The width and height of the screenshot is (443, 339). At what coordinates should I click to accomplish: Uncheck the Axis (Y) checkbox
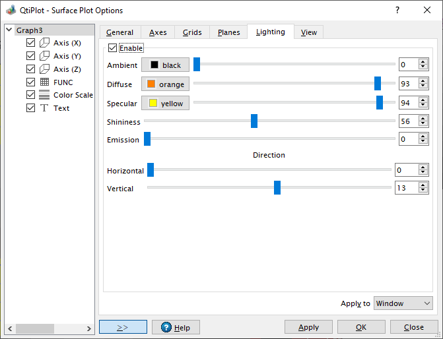pyautogui.click(x=30, y=56)
